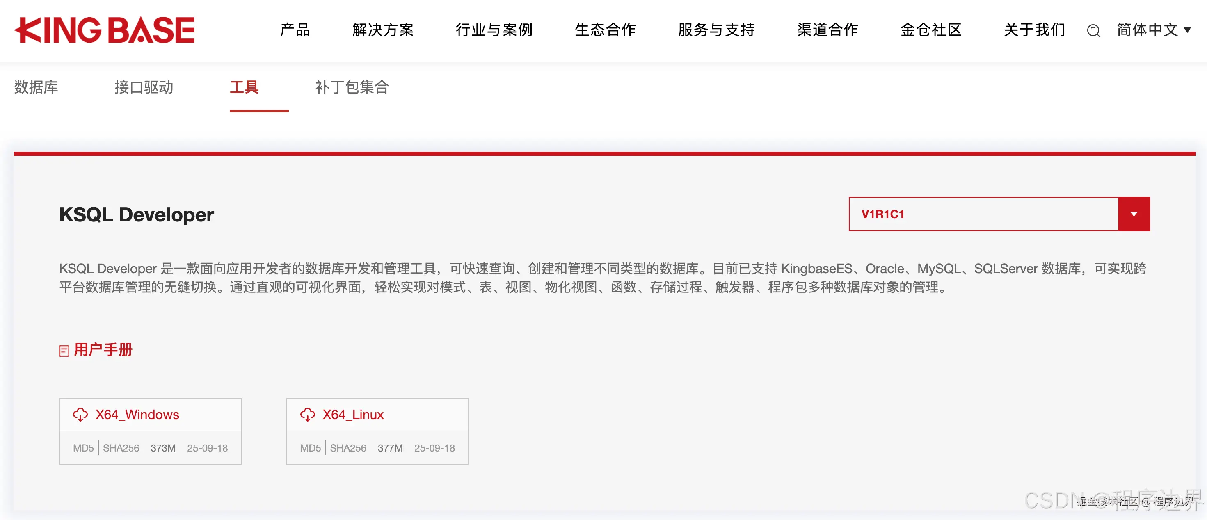Open the 行业与案例 menu
This screenshot has height=520, width=1207.
pos(494,30)
